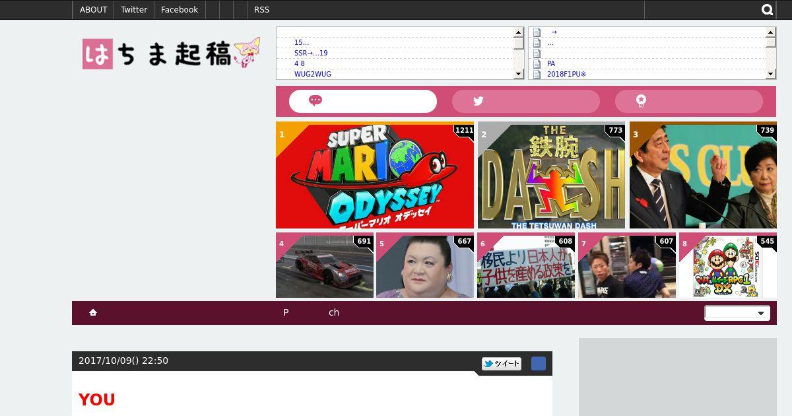
Task: Open the red 'YOU' article title
Action: click(x=96, y=399)
